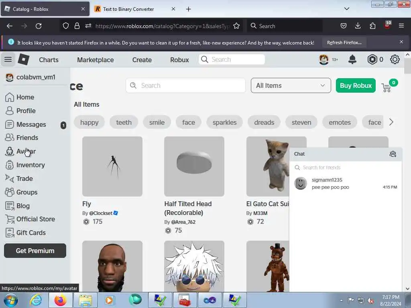Viewport: 411px width, 308px height.
Task: Click the Search for friends field
Action: (x=346, y=167)
